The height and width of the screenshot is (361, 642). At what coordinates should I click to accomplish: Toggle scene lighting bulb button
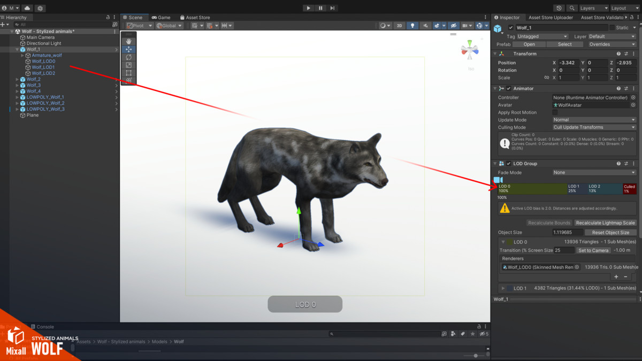coord(412,26)
